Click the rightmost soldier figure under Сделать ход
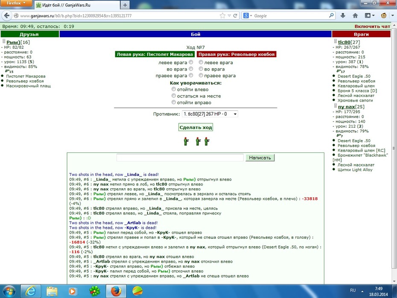 pyautogui.click(x=207, y=141)
